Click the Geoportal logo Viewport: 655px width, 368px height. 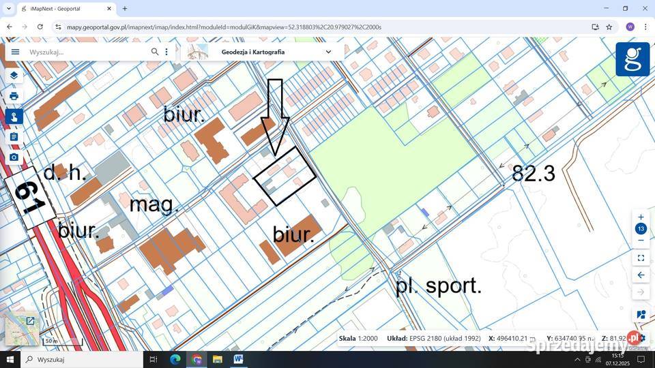632,59
